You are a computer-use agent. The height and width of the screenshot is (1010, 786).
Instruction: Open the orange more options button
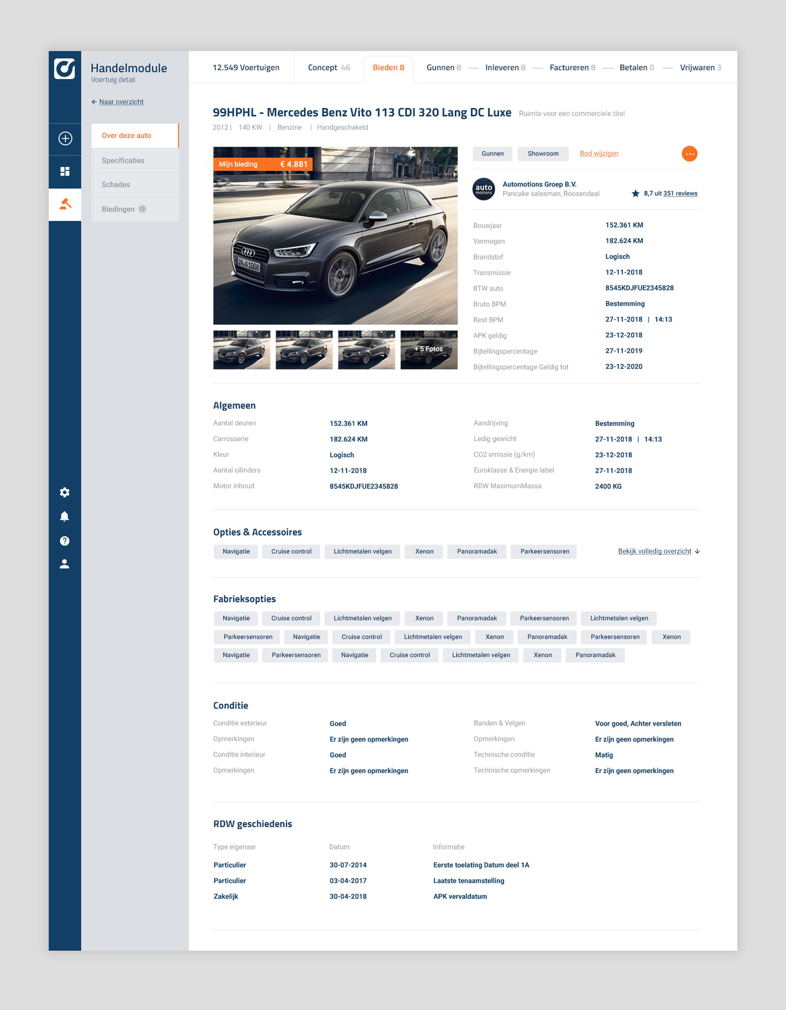689,154
